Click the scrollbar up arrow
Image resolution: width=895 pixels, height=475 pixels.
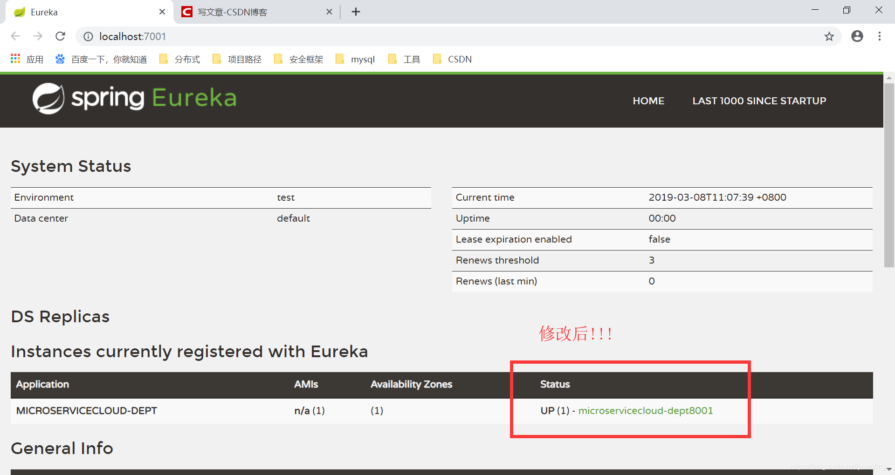point(889,78)
